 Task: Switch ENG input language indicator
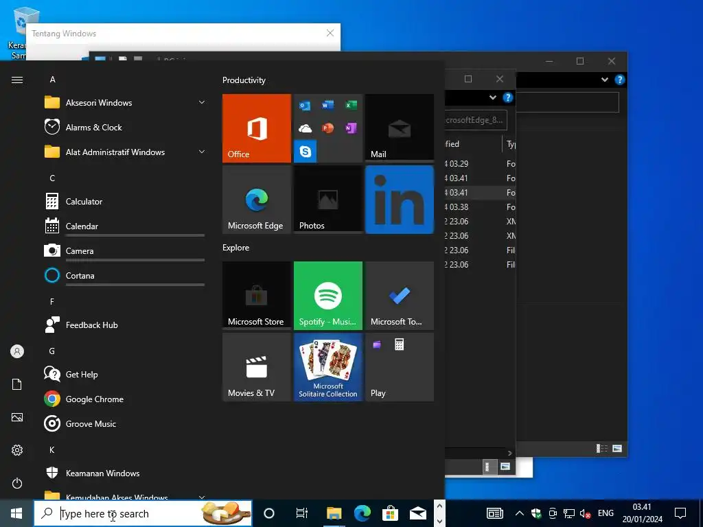(606, 513)
